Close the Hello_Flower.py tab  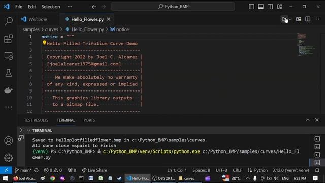coord(109,19)
